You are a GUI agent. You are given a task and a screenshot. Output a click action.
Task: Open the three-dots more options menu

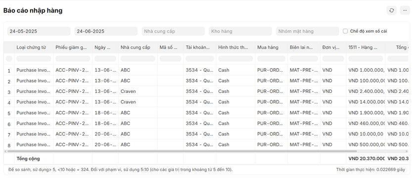(405, 10)
